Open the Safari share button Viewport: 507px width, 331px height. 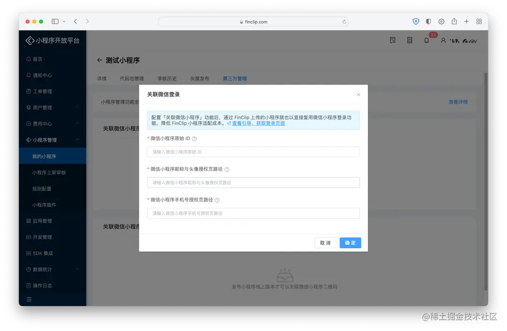454,21
